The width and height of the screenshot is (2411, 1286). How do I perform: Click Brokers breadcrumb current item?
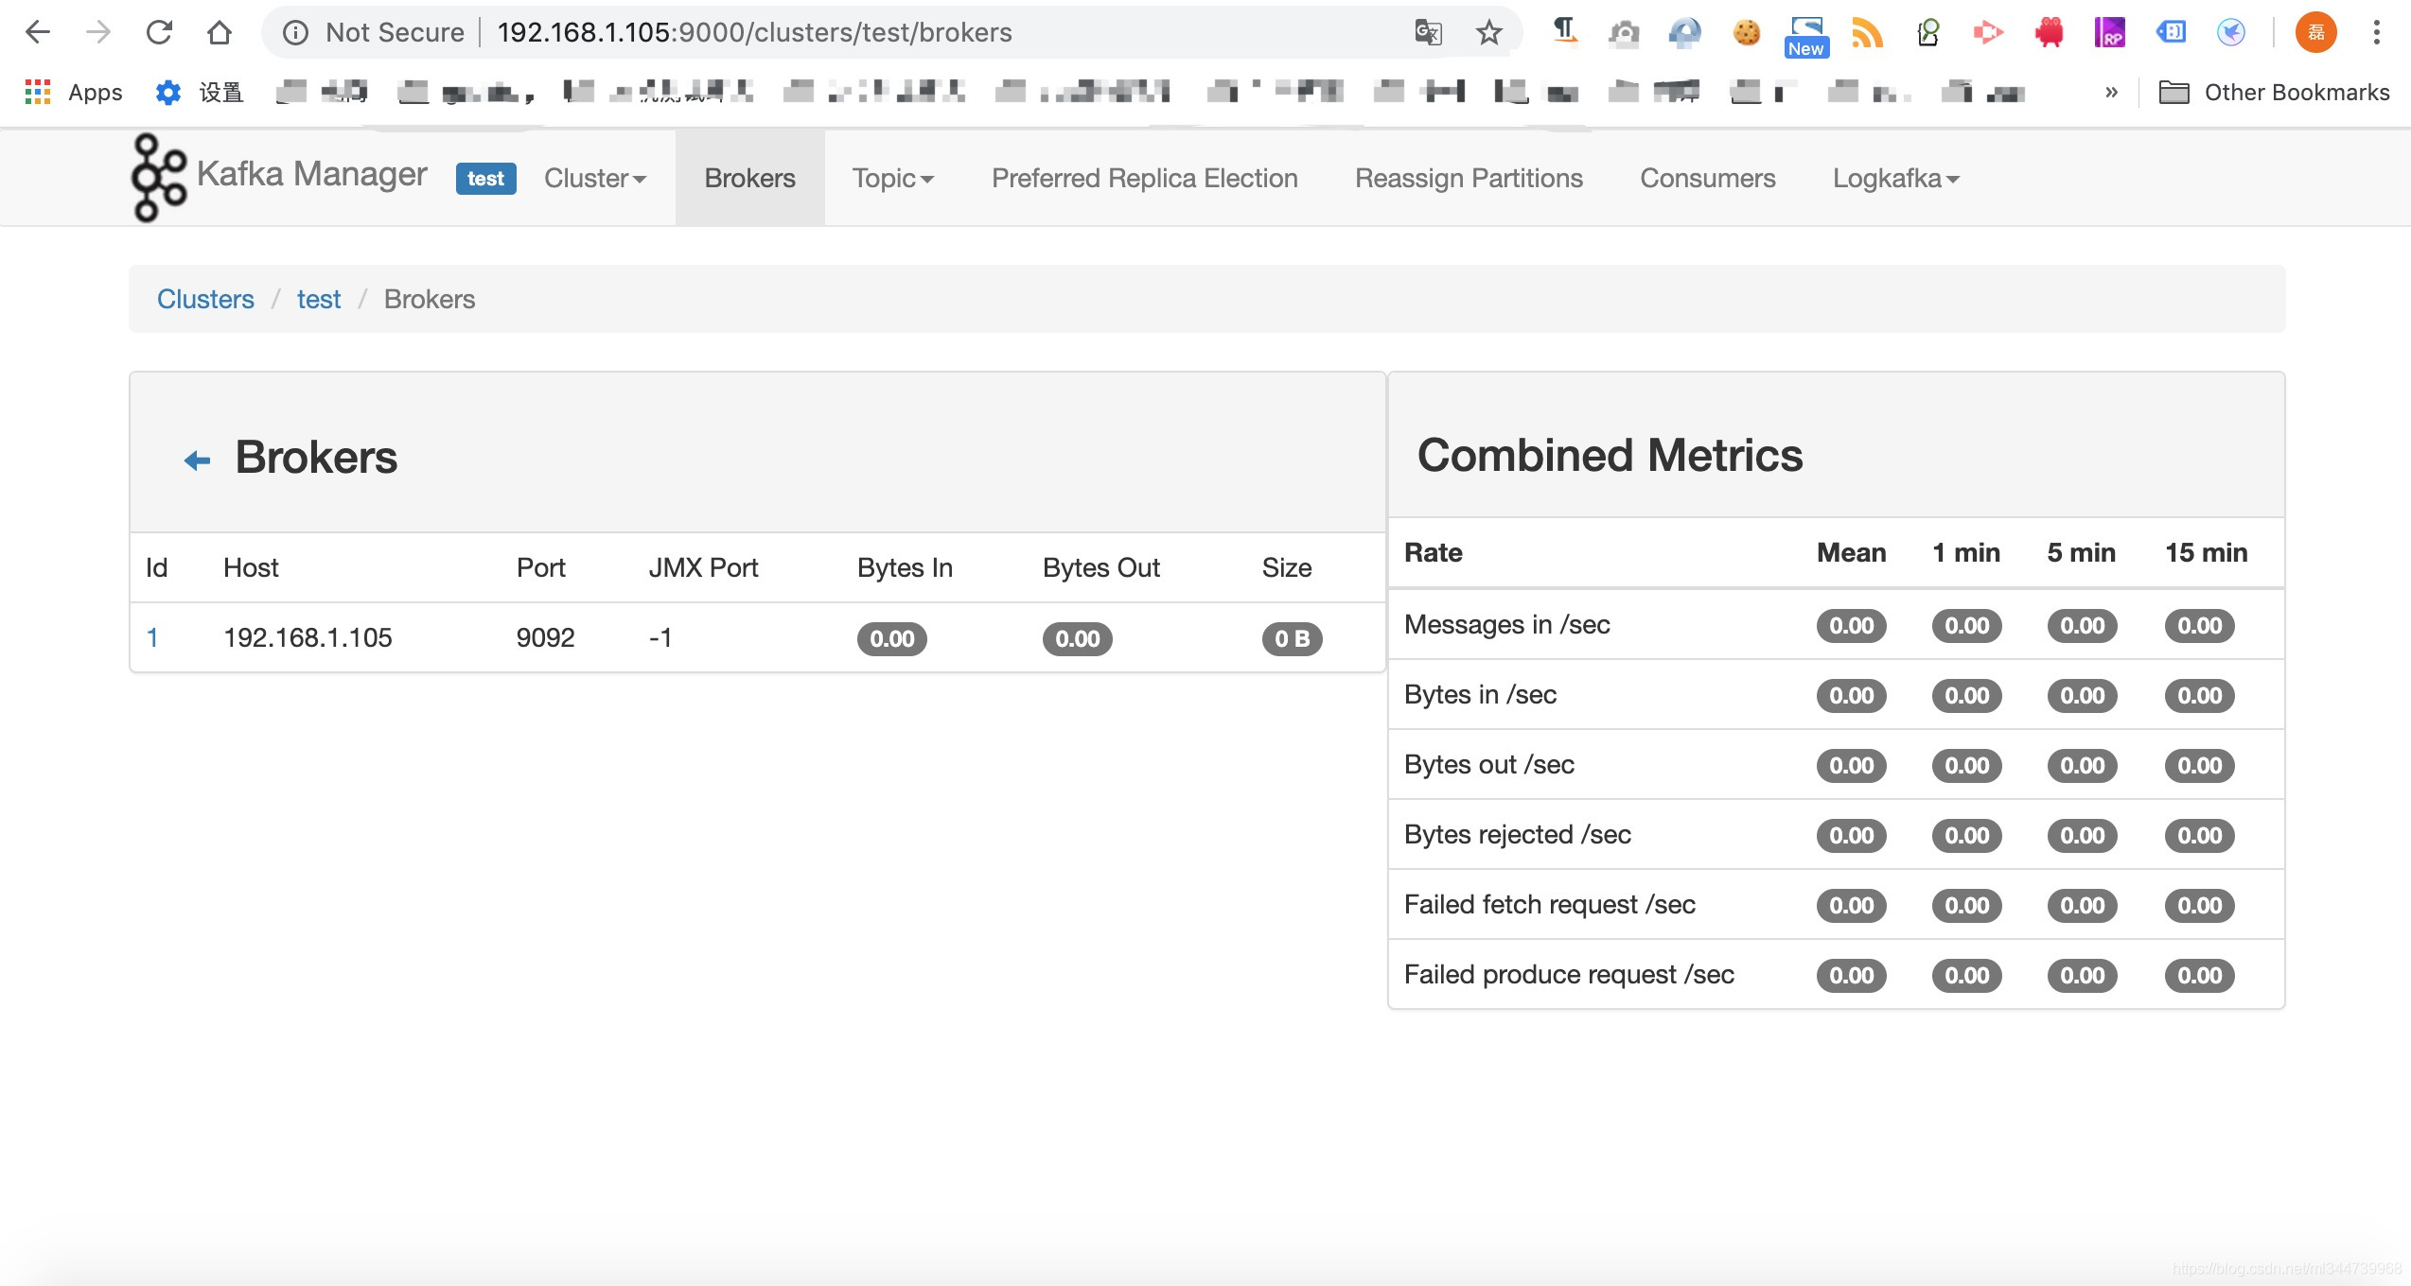click(x=430, y=299)
